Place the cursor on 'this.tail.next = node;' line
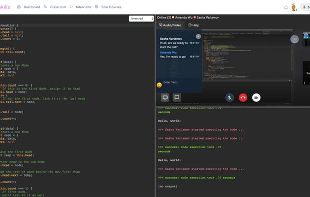The height and width of the screenshot is (197, 310). point(18,102)
